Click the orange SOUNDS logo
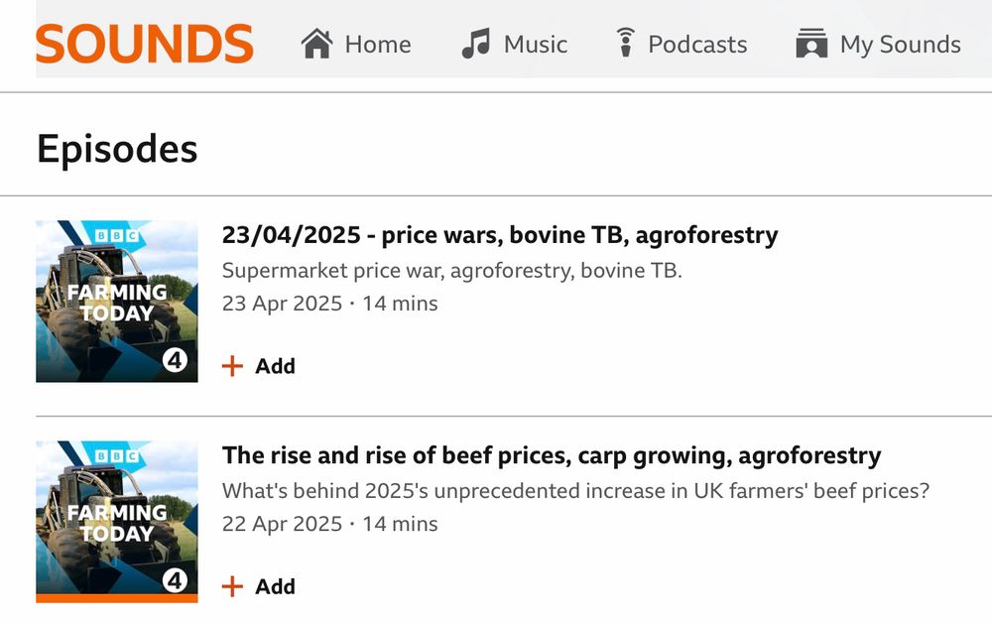Image resolution: width=992 pixels, height=624 pixels. click(145, 44)
